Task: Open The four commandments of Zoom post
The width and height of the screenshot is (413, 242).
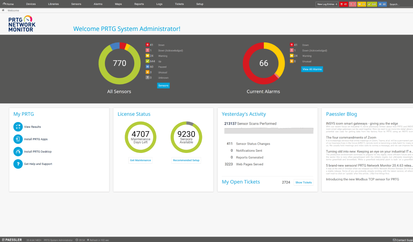Action: 351,137
